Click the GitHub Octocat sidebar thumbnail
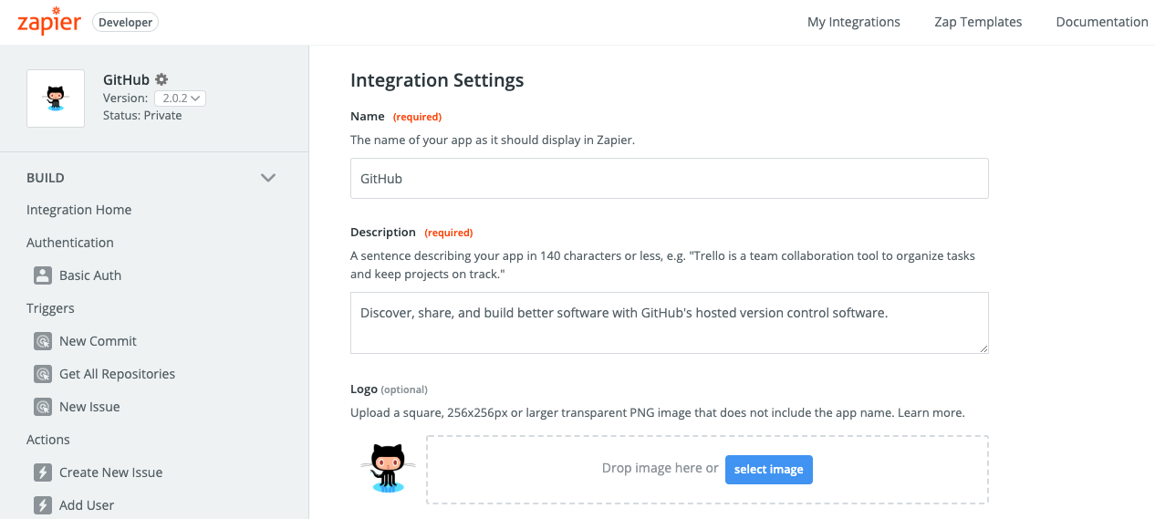The height and width of the screenshot is (519, 1155). point(56,99)
